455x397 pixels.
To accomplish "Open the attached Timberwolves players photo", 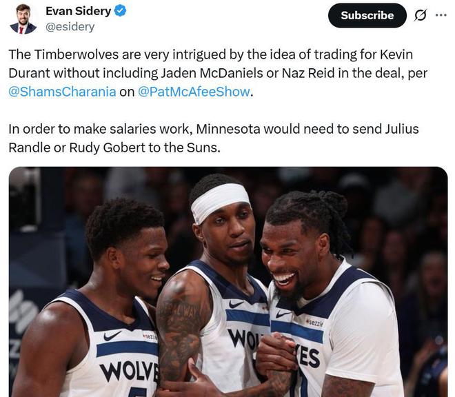I will (x=228, y=282).
